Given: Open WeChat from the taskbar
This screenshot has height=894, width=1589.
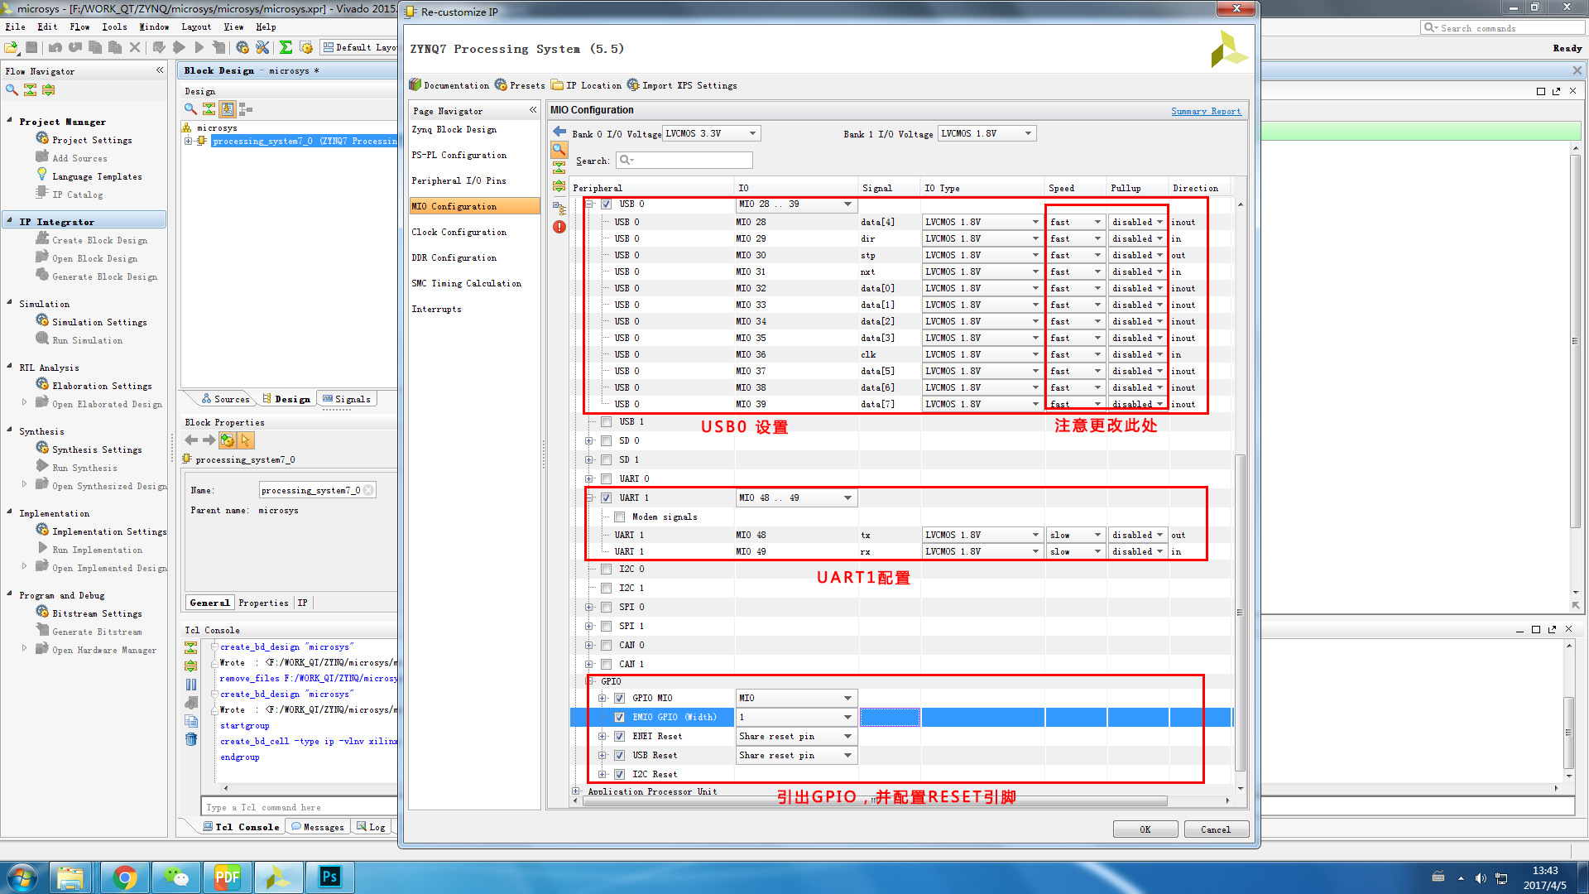Looking at the screenshot, I should click(x=176, y=877).
